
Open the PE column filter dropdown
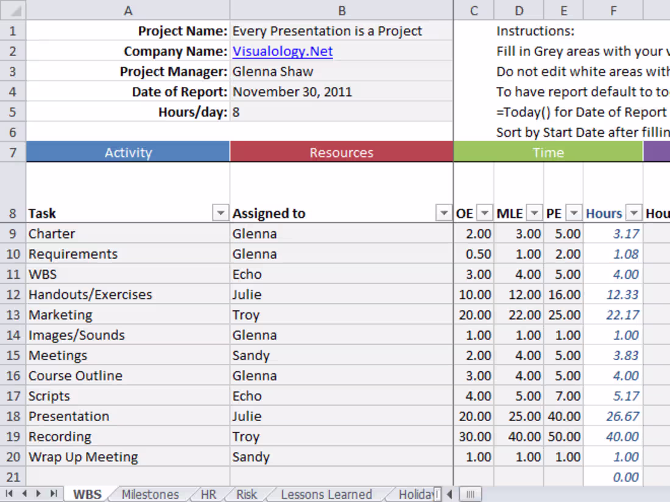click(574, 212)
